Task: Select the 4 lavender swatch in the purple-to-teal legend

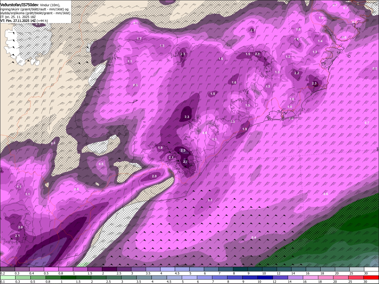Action: pos(168,269)
